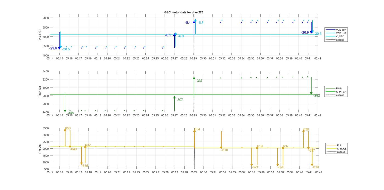Click the "-28.5" VBD annotation
Image resolution: width=384 pixels, height=190 pixels.
pyautogui.click(x=66, y=49)
